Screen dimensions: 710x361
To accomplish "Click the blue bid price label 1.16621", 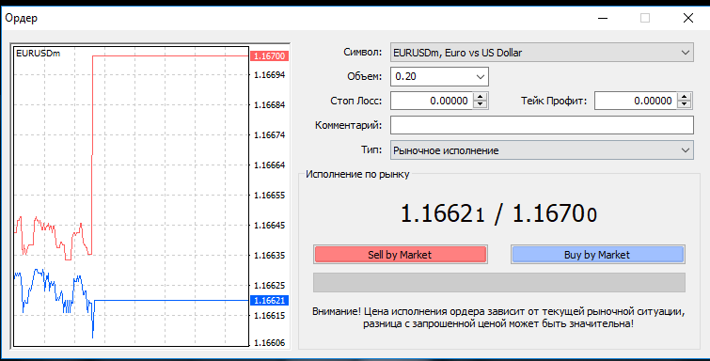I will pos(269,300).
